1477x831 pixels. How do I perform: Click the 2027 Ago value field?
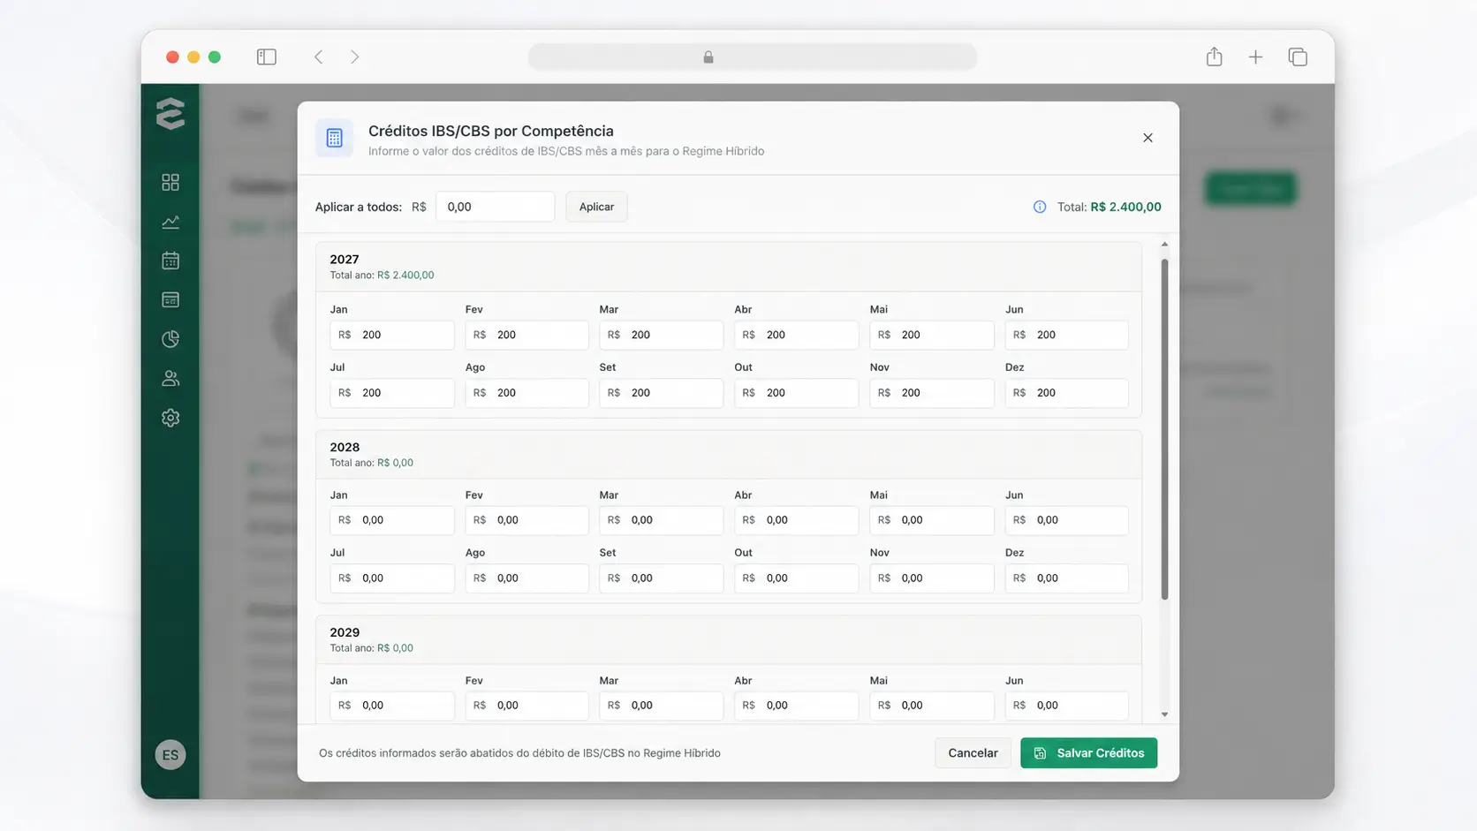(526, 393)
